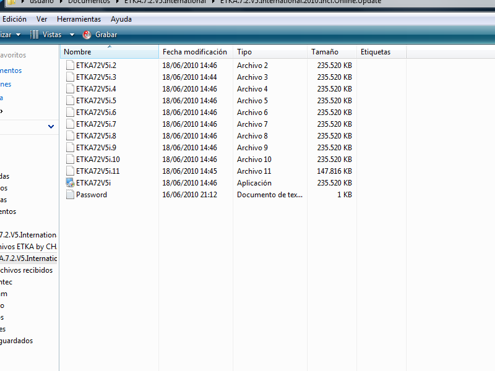Select the 'Archivos recibidos' folder in tree
This screenshot has width=495, height=371.
27,270
